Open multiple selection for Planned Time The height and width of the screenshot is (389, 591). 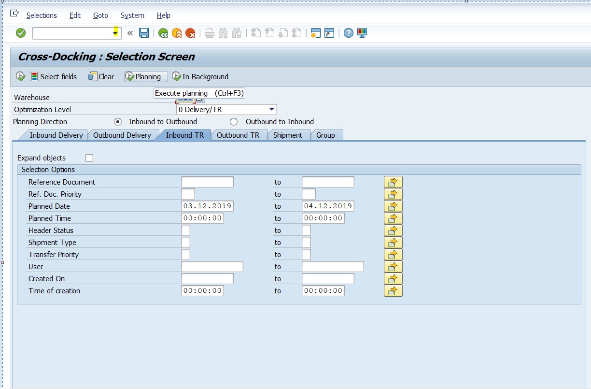pos(393,218)
